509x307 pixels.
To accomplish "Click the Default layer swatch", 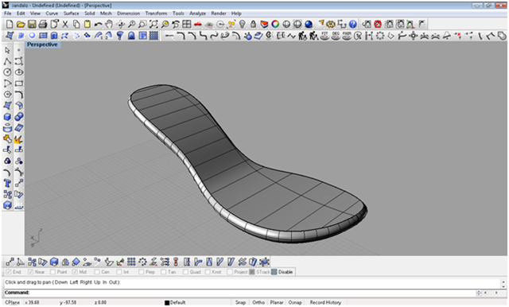I will (167, 303).
